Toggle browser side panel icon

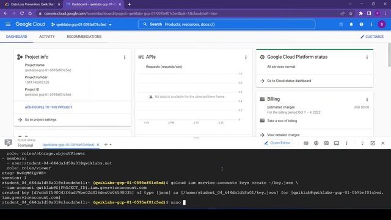pyautogui.click(x=369, y=13)
